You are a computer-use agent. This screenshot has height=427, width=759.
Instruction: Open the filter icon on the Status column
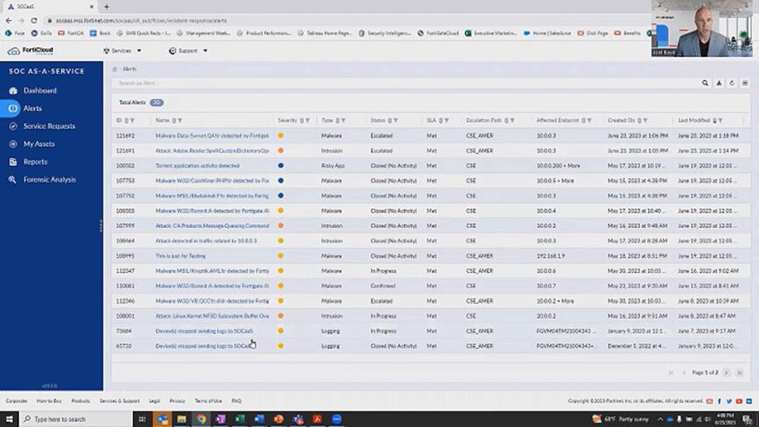(x=396, y=121)
